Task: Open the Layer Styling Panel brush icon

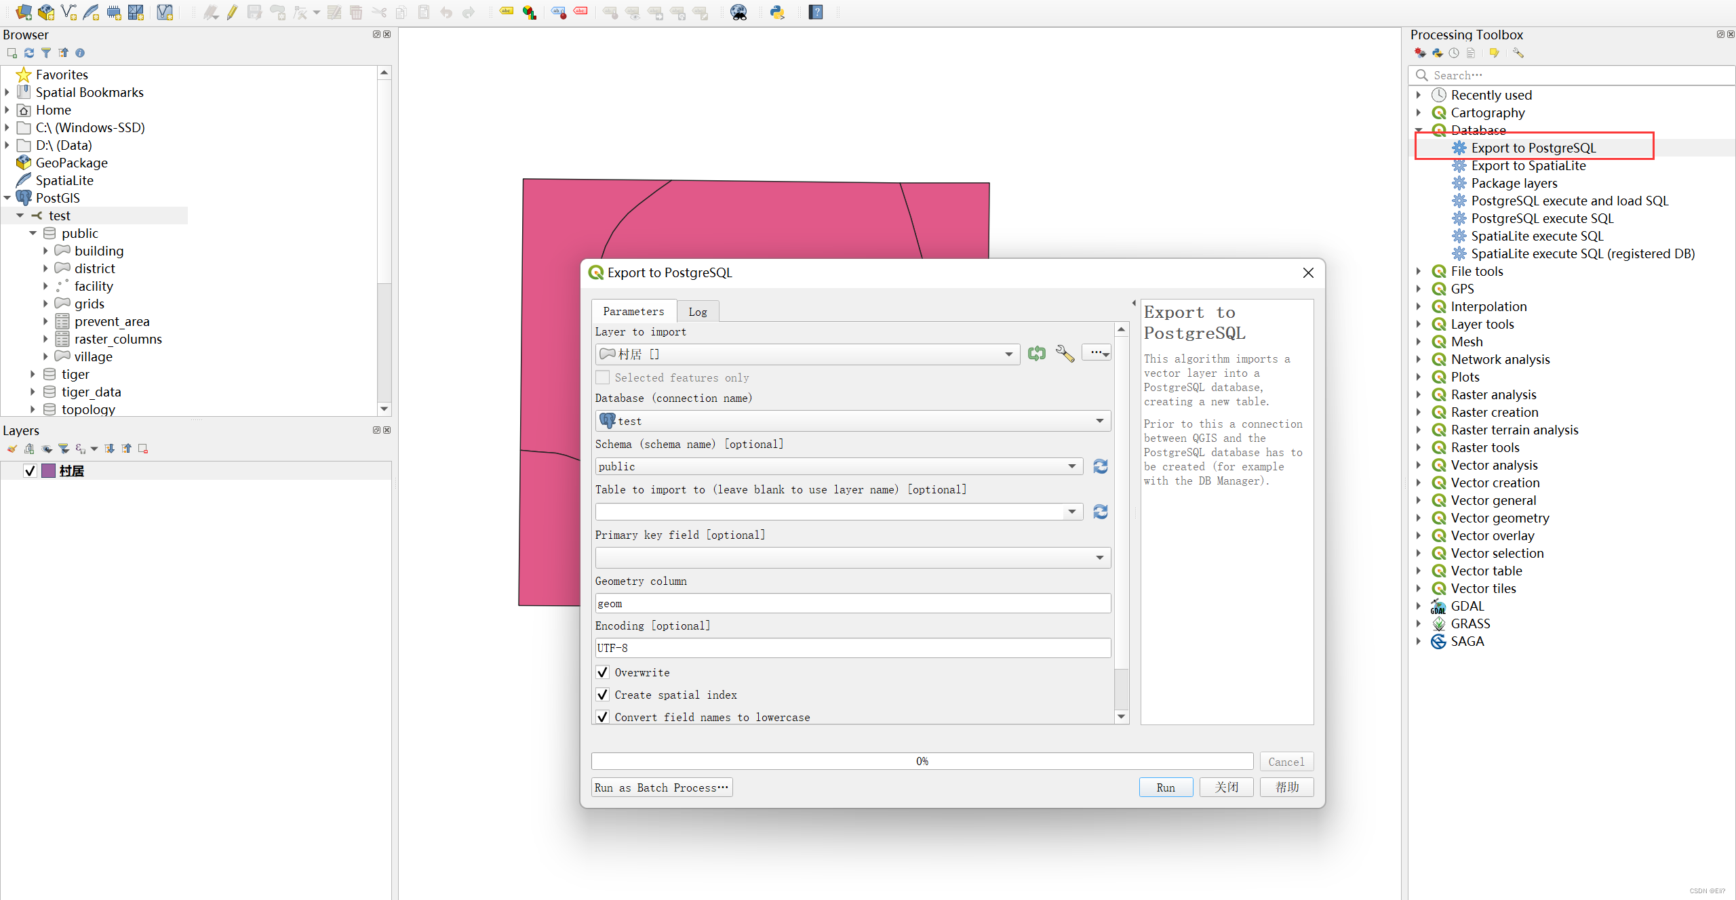Action: [12, 449]
